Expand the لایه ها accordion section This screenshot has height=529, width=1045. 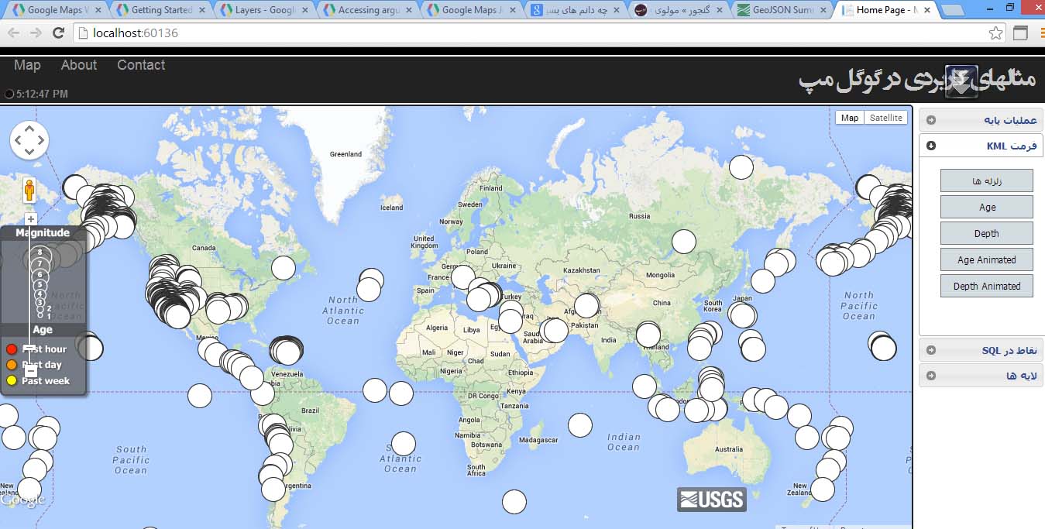tap(981, 376)
